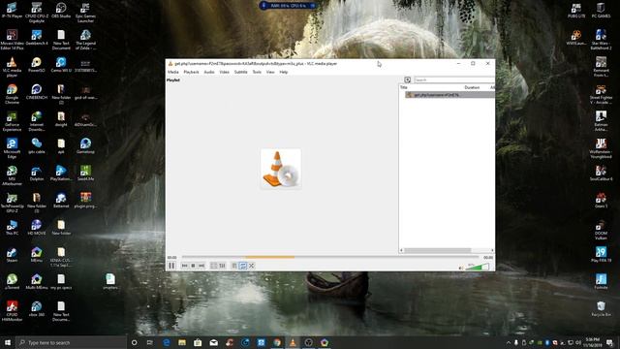620x349 pixels.
Task: Skip to next media in VLC
Action: coord(201,266)
